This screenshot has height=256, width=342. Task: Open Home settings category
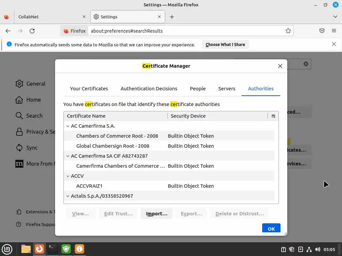[x=28, y=100]
